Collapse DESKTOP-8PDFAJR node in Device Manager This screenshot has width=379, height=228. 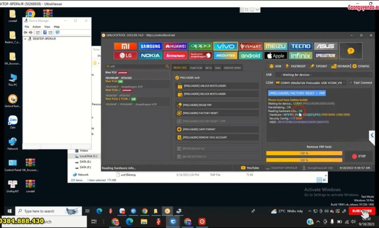click(25, 39)
